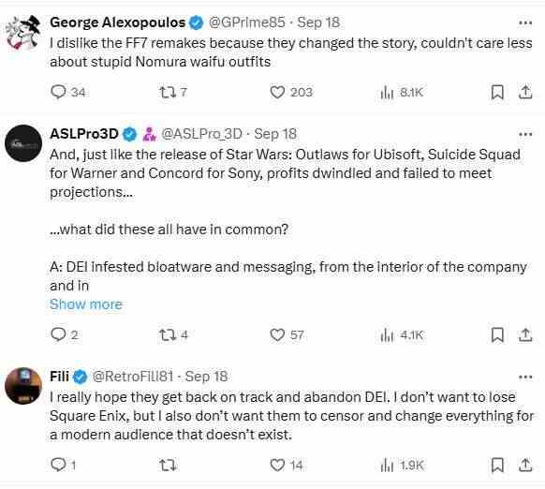View analytics showing 8.1K views

click(x=402, y=92)
